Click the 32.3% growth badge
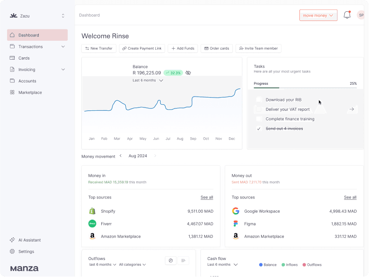Screen dimensions: 369x277 pos(173,73)
